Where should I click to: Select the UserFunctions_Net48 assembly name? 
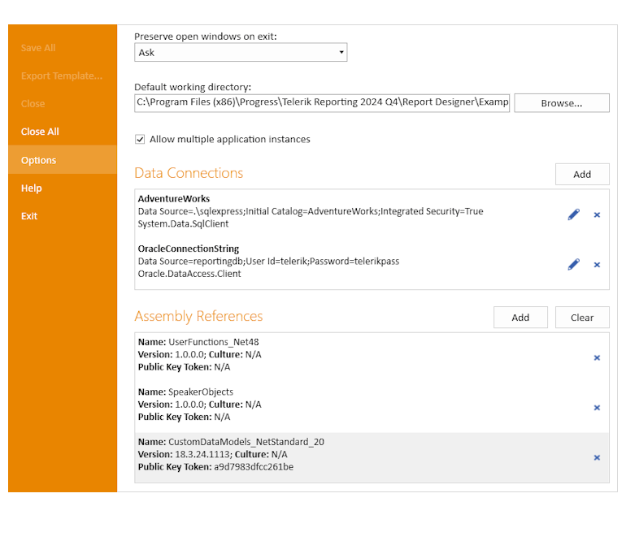point(214,342)
